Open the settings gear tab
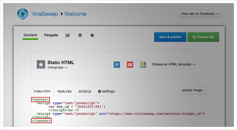Screen dimensions: 237x130 [106, 91]
